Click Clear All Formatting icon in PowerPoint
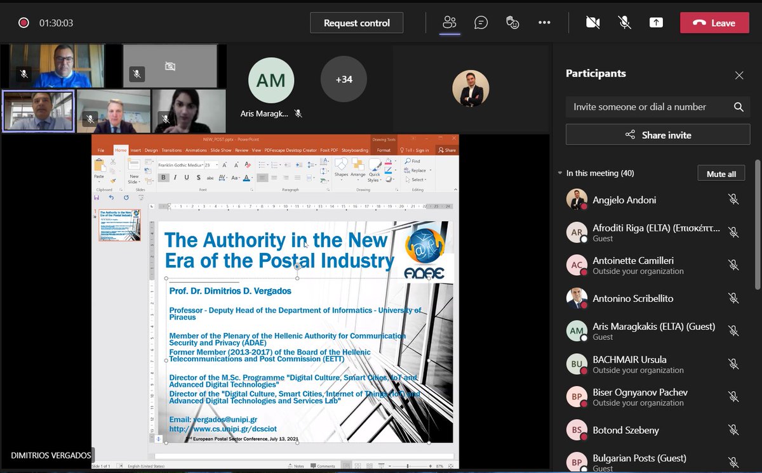 pos(248,165)
